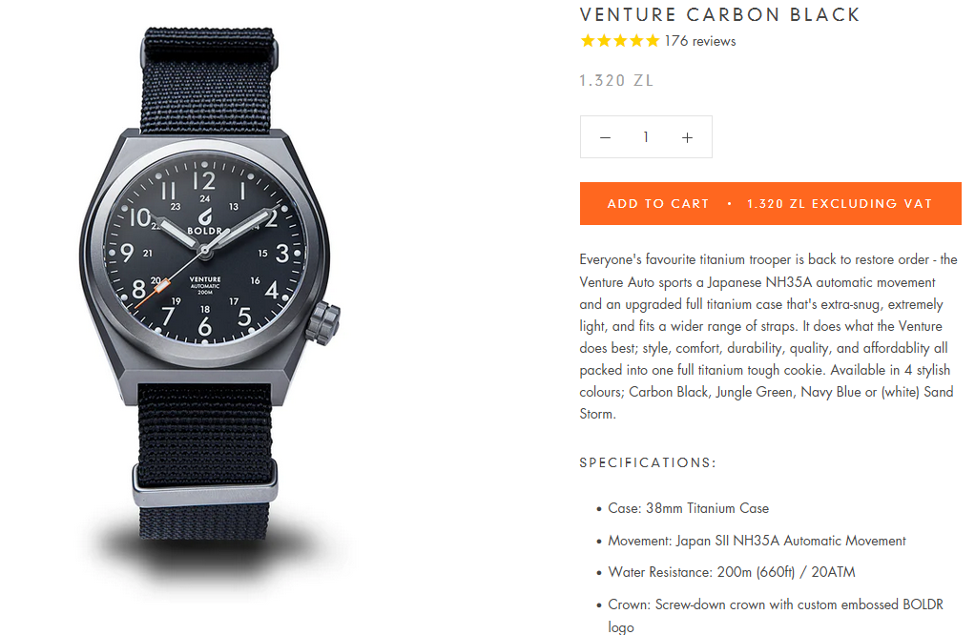Click the third yellow rating star
The height and width of the screenshot is (635, 975).
[x=620, y=41]
